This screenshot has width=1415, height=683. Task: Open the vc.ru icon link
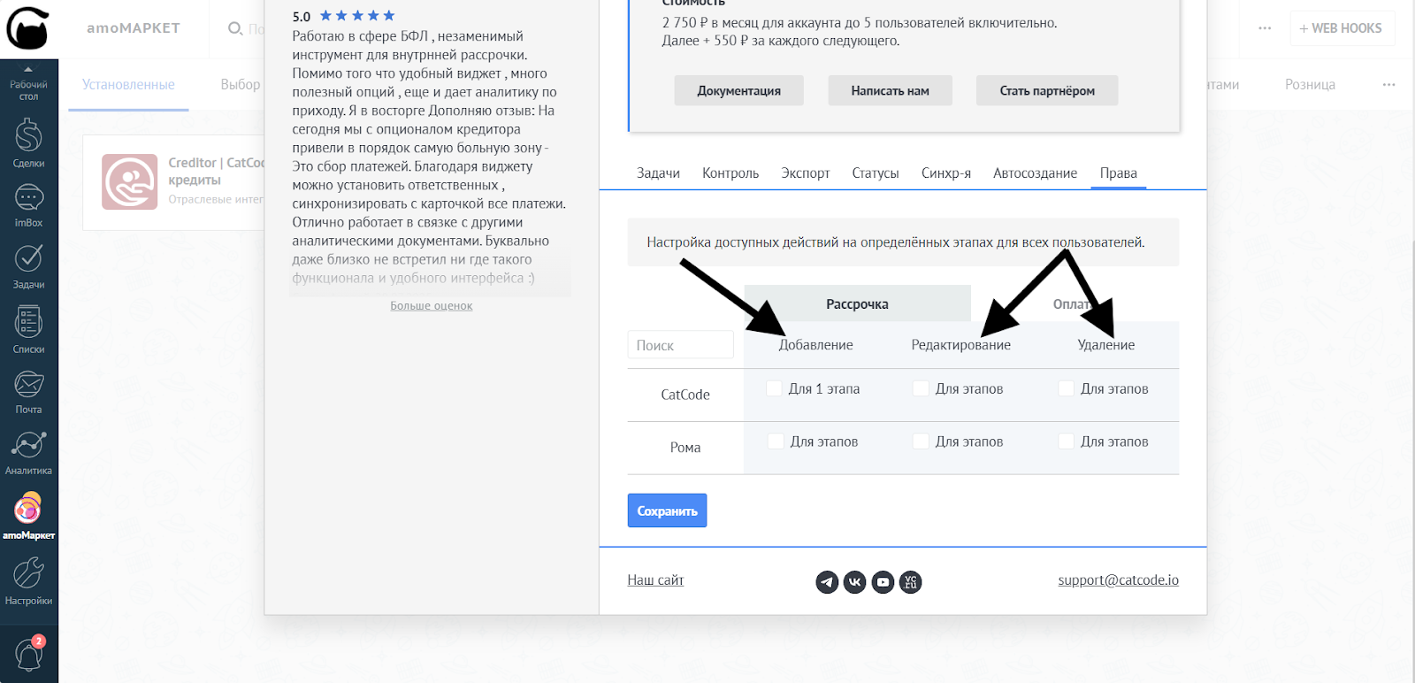pyautogui.click(x=911, y=581)
